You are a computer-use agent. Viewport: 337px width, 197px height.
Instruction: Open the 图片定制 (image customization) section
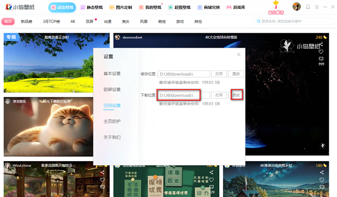click(121, 7)
